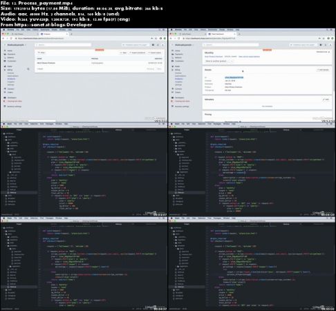The height and width of the screenshot is (311, 336).
Task: Focus dashboard search field in products list frame
Action: tap(63, 45)
